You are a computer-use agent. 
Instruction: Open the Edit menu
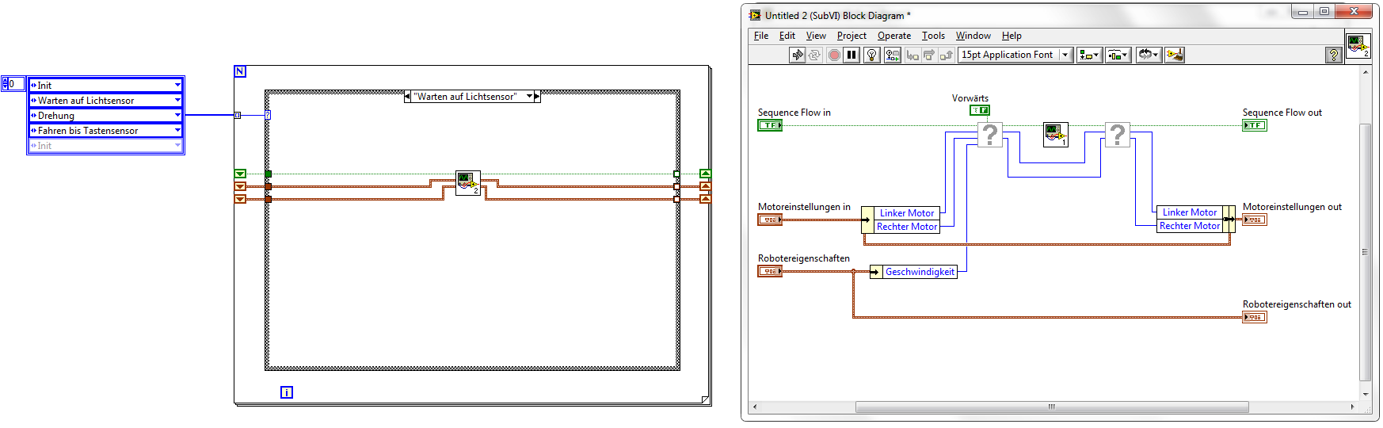pyautogui.click(x=787, y=36)
